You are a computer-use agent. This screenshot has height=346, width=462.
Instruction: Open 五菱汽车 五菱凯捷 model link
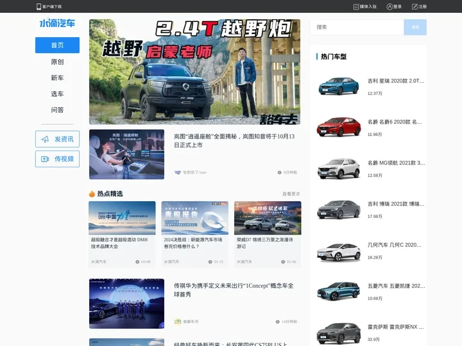click(397, 286)
